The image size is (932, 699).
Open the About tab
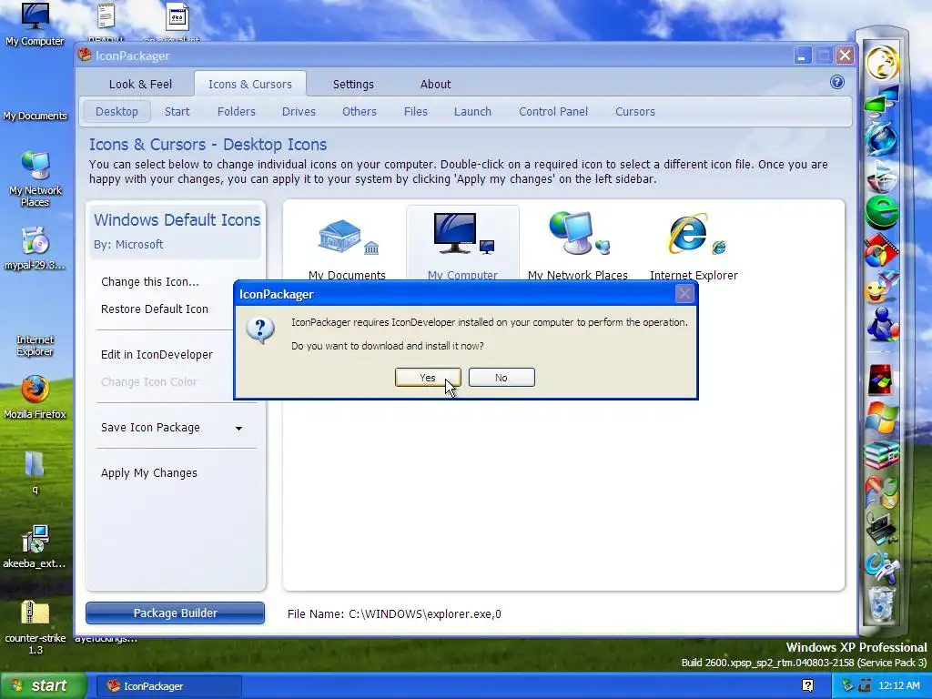tap(435, 85)
